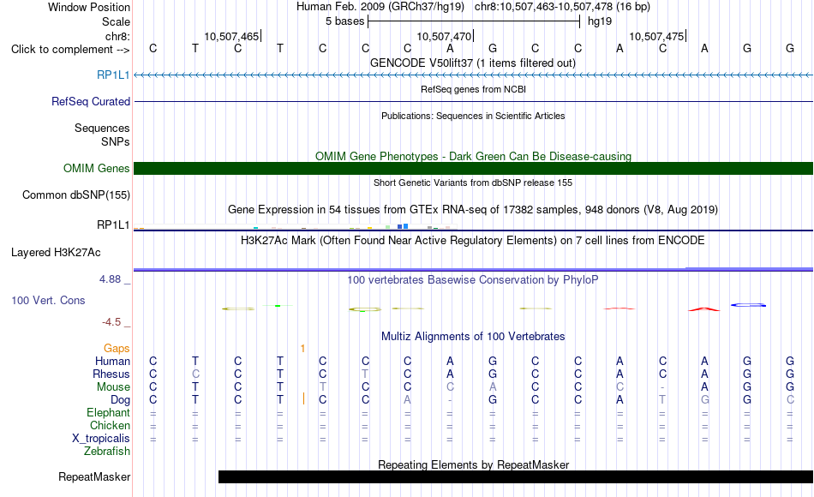Click the chr8:10,507,463-10,507,478 position text

[562, 7]
